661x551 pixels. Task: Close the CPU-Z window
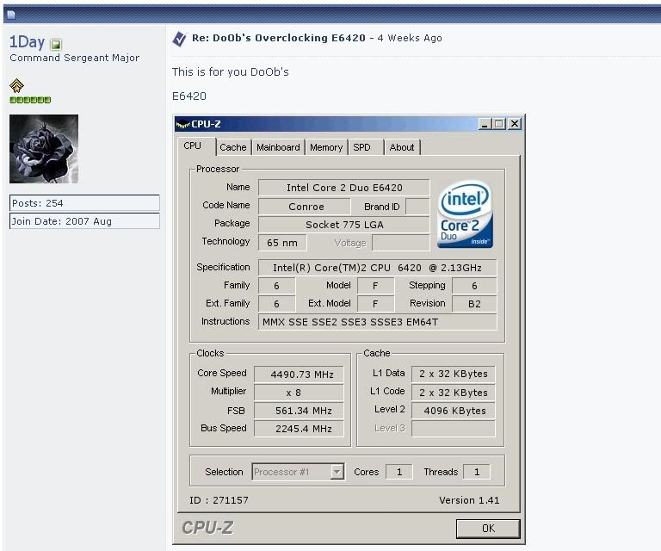(x=514, y=124)
